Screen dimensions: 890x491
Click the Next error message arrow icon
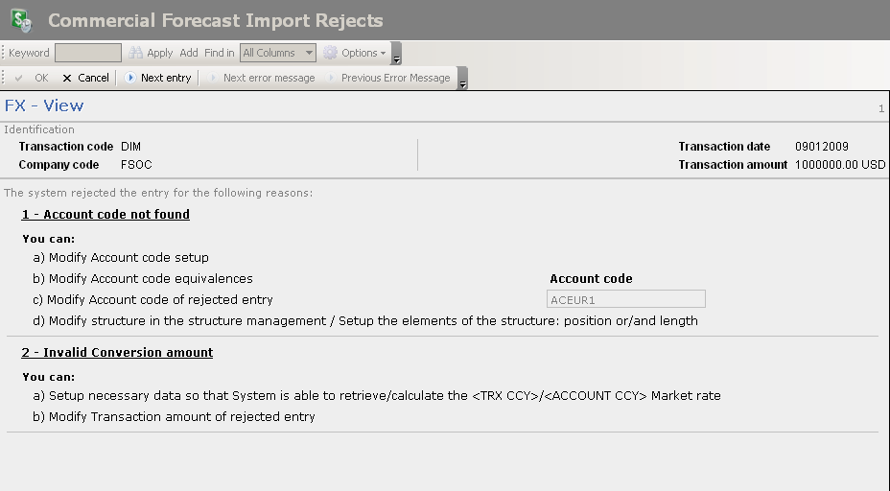click(213, 78)
